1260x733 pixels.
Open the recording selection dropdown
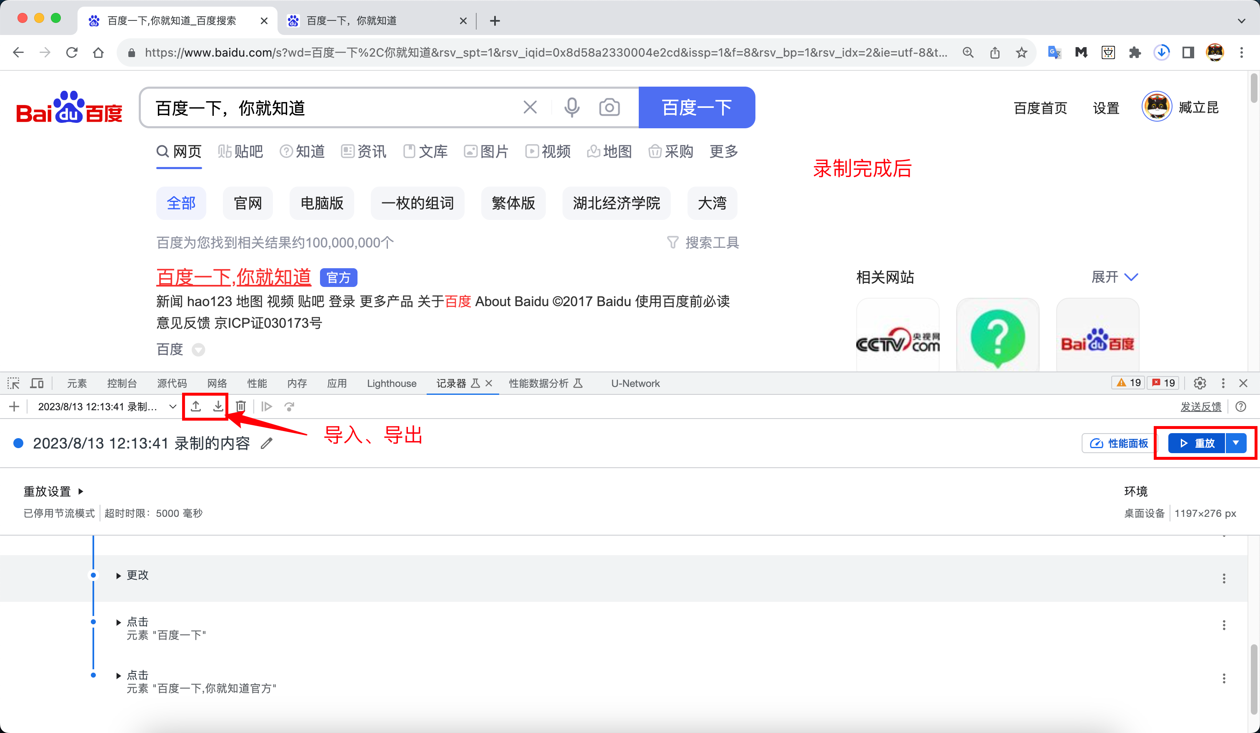pyautogui.click(x=172, y=406)
